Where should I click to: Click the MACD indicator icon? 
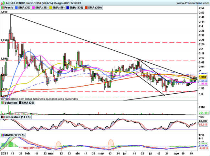[x=3, y=135]
